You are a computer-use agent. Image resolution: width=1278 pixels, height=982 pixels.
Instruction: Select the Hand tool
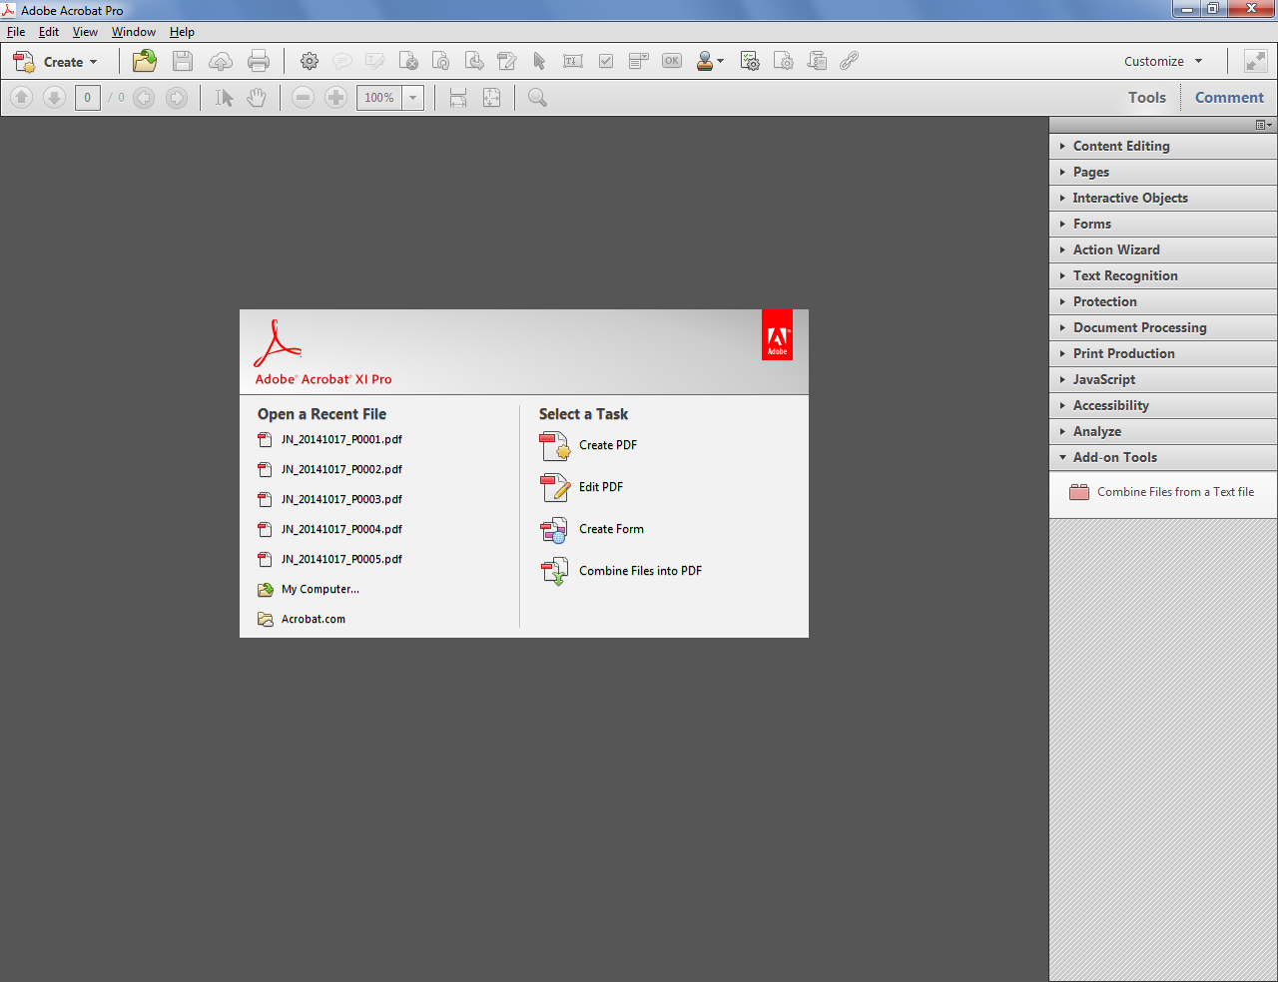pos(257,97)
